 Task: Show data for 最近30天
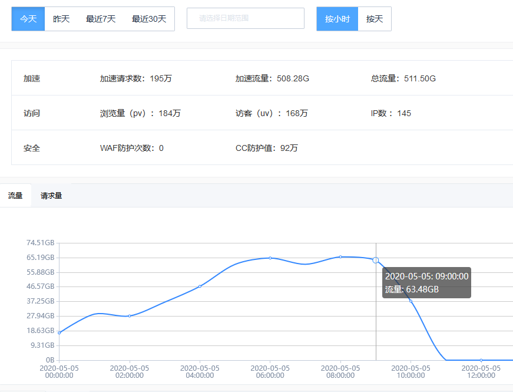[149, 19]
